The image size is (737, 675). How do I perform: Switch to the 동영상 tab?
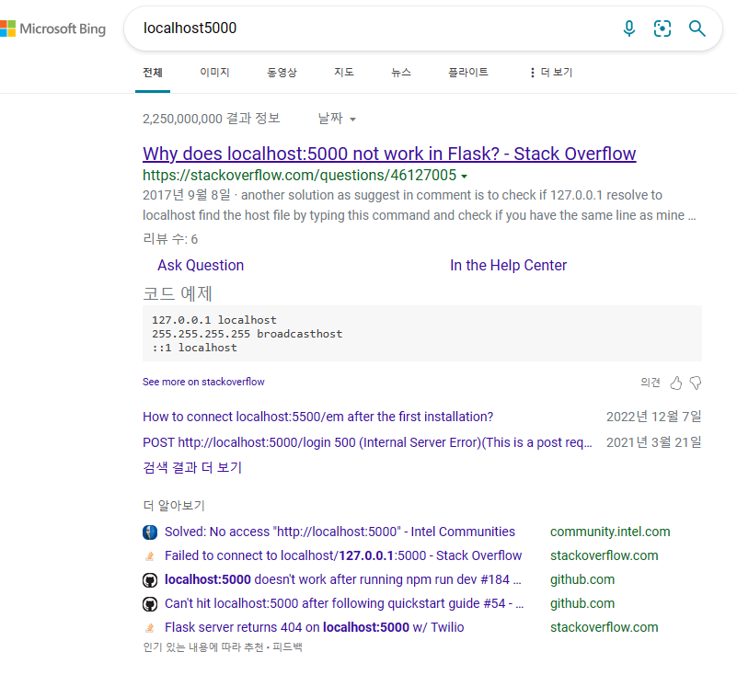click(x=282, y=73)
